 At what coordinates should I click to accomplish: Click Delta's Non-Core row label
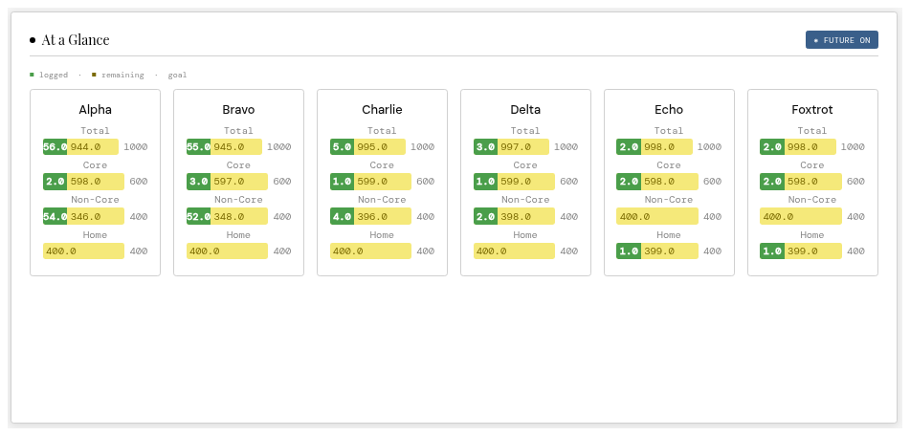point(525,200)
